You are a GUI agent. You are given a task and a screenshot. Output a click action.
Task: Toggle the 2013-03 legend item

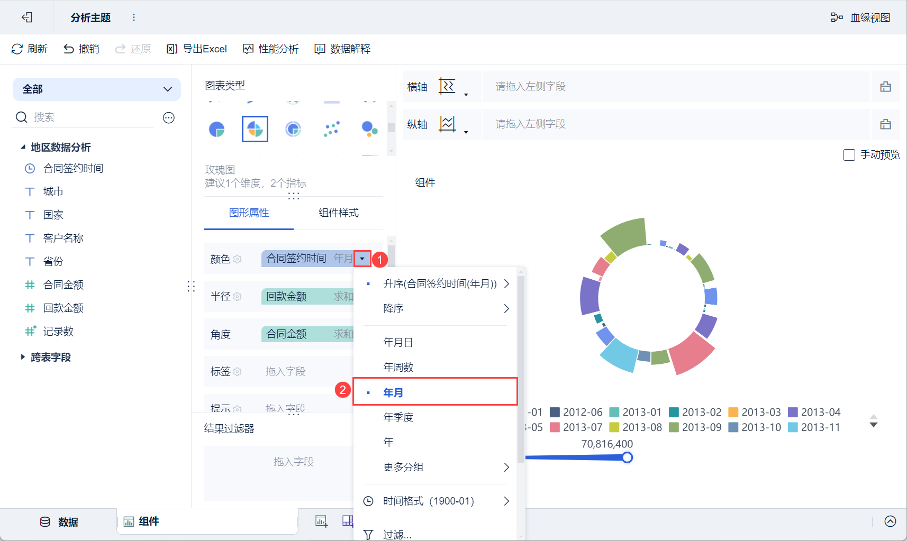click(755, 412)
